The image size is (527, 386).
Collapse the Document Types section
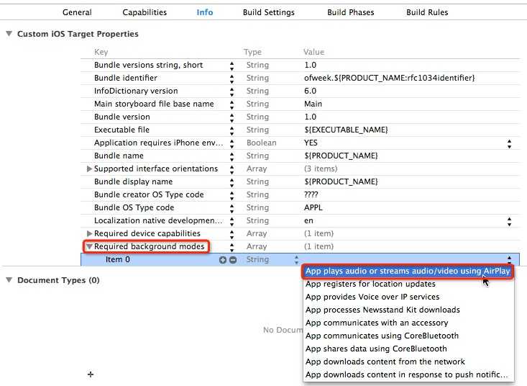[9, 280]
